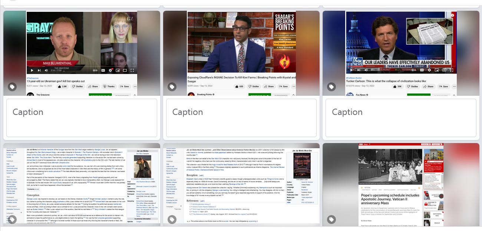482x231 pixels.
Task: Click the tag icon on the Fox News card
Action: (x=331, y=87)
